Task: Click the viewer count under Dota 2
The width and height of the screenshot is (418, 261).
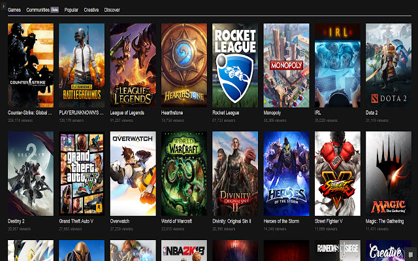Action: point(378,121)
